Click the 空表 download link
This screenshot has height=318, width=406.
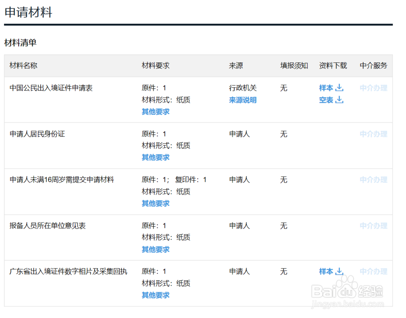click(327, 100)
